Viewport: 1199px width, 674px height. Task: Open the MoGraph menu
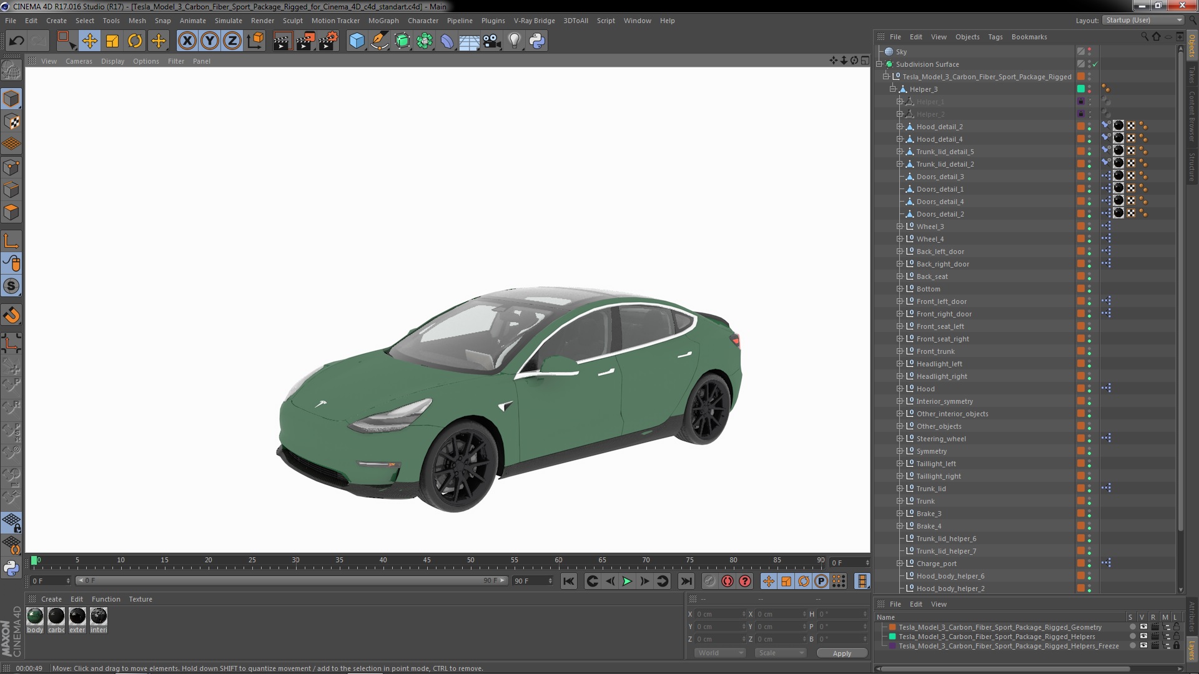pyautogui.click(x=383, y=21)
